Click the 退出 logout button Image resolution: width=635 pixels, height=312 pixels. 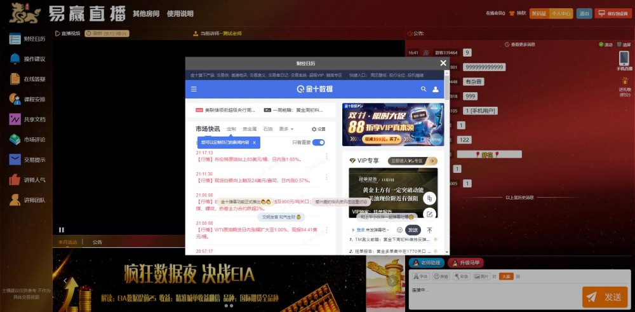click(x=584, y=13)
